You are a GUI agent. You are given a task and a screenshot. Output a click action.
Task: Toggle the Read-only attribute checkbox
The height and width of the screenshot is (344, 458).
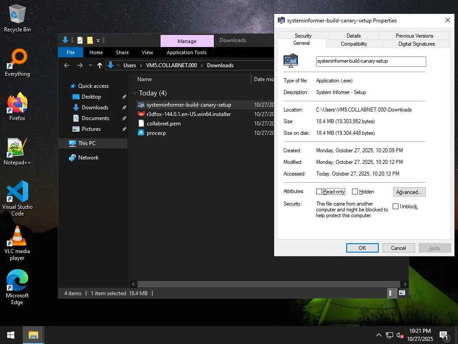tap(319, 192)
